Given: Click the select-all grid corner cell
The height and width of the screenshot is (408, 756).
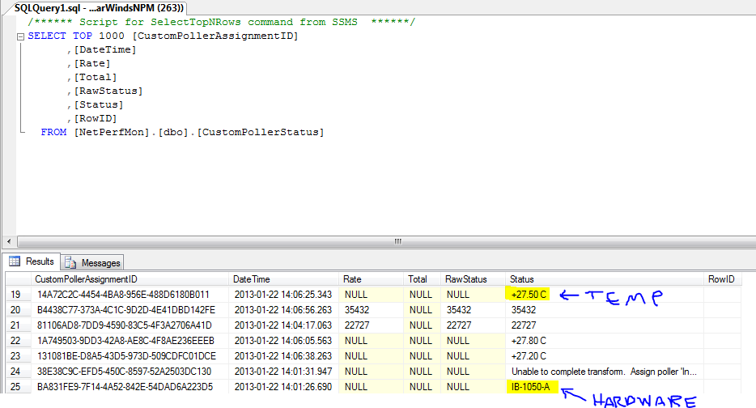Looking at the screenshot, I should (x=18, y=279).
